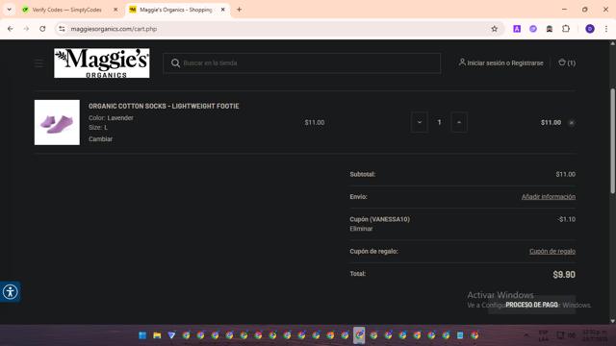Screen dimensions: 616x346
Task: Bookmark this page with the star icon
Action: 494,29
